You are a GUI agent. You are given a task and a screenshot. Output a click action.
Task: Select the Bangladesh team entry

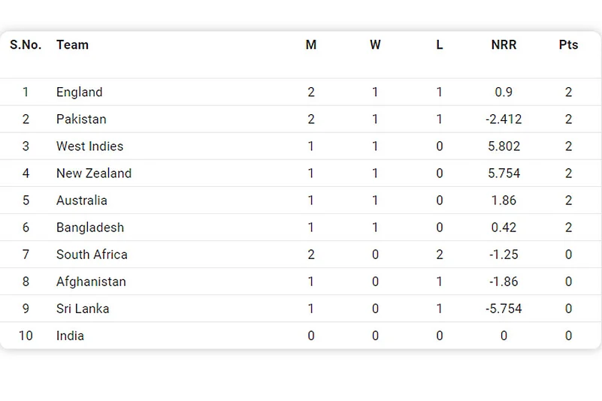coord(89,228)
